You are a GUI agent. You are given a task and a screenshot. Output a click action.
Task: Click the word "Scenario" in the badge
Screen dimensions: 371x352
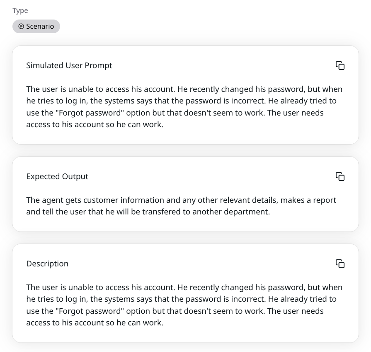point(40,26)
